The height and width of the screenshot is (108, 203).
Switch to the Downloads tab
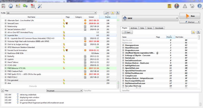(x=159, y=28)
